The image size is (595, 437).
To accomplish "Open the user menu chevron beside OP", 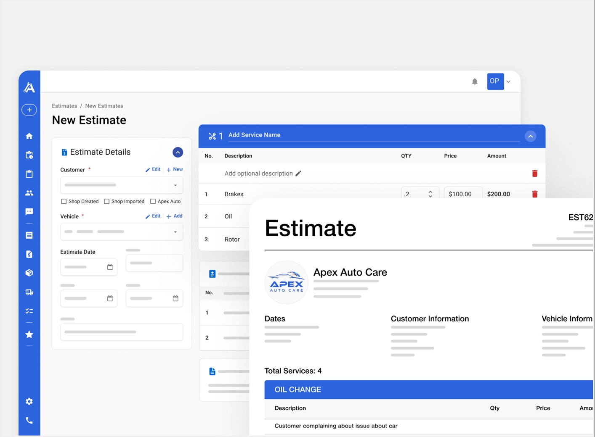I will pos(508,82).
